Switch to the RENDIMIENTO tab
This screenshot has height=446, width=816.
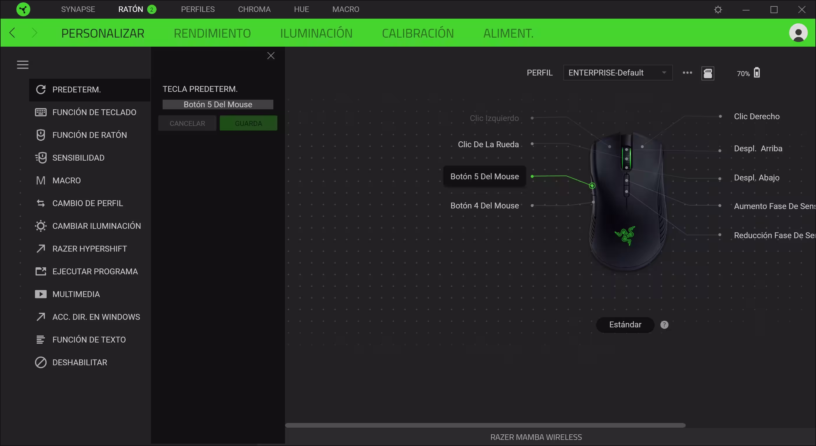coord(212,33)
